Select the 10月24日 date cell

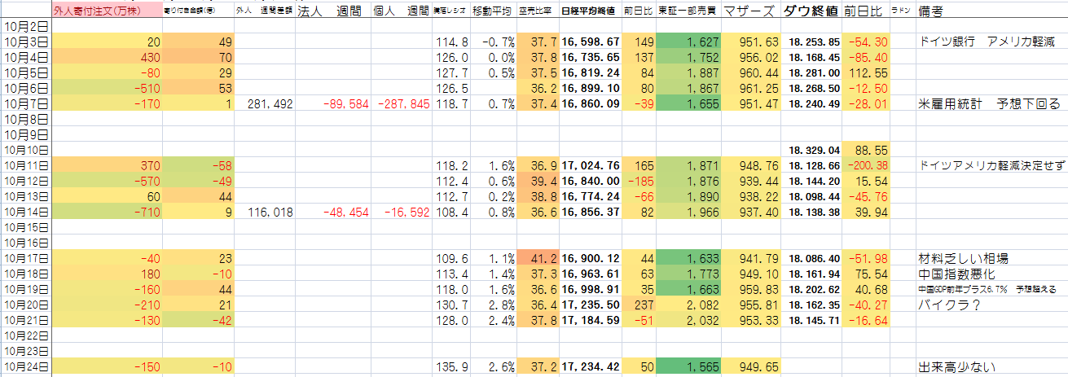(26, 366)
